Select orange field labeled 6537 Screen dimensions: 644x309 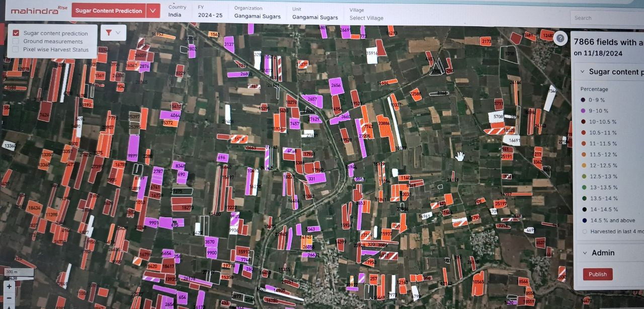tap(540, 243)
